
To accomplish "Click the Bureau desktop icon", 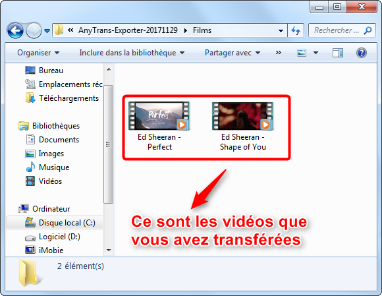I will click(30, 71).
